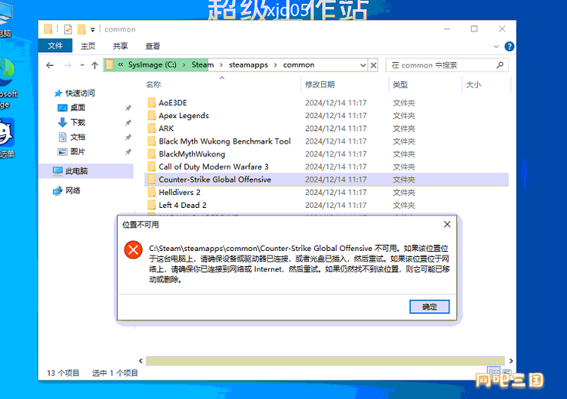Select the Apex Legends folder
This screenshot has width=567, height=399.
click(x=184, y=116)
